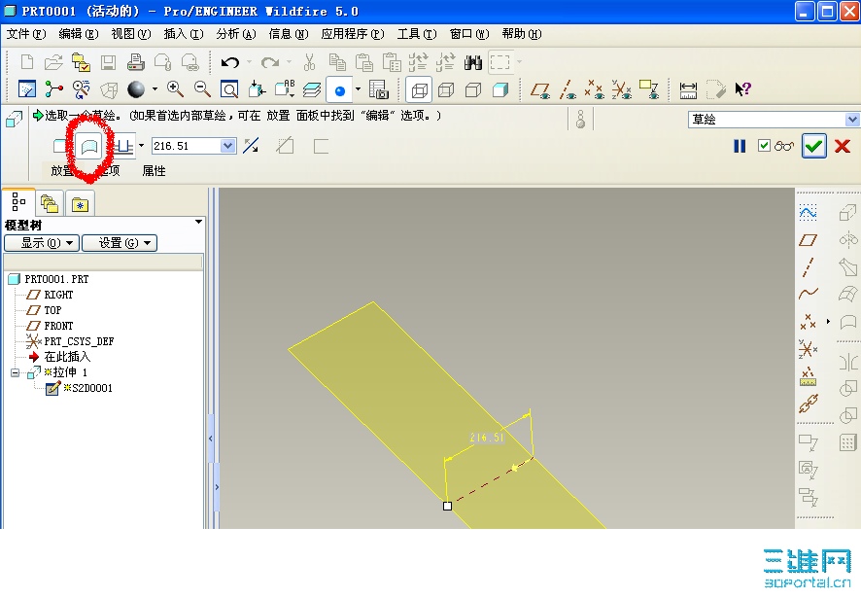Click the sketch tool in right toolbar
861x598 pixels.
pos(808,213)
